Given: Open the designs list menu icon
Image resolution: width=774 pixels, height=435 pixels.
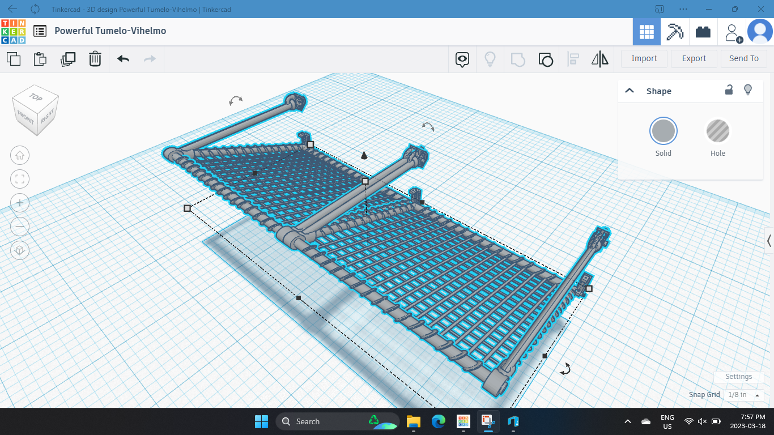Looking at the screenshot, I should click(x=40, y=31).
